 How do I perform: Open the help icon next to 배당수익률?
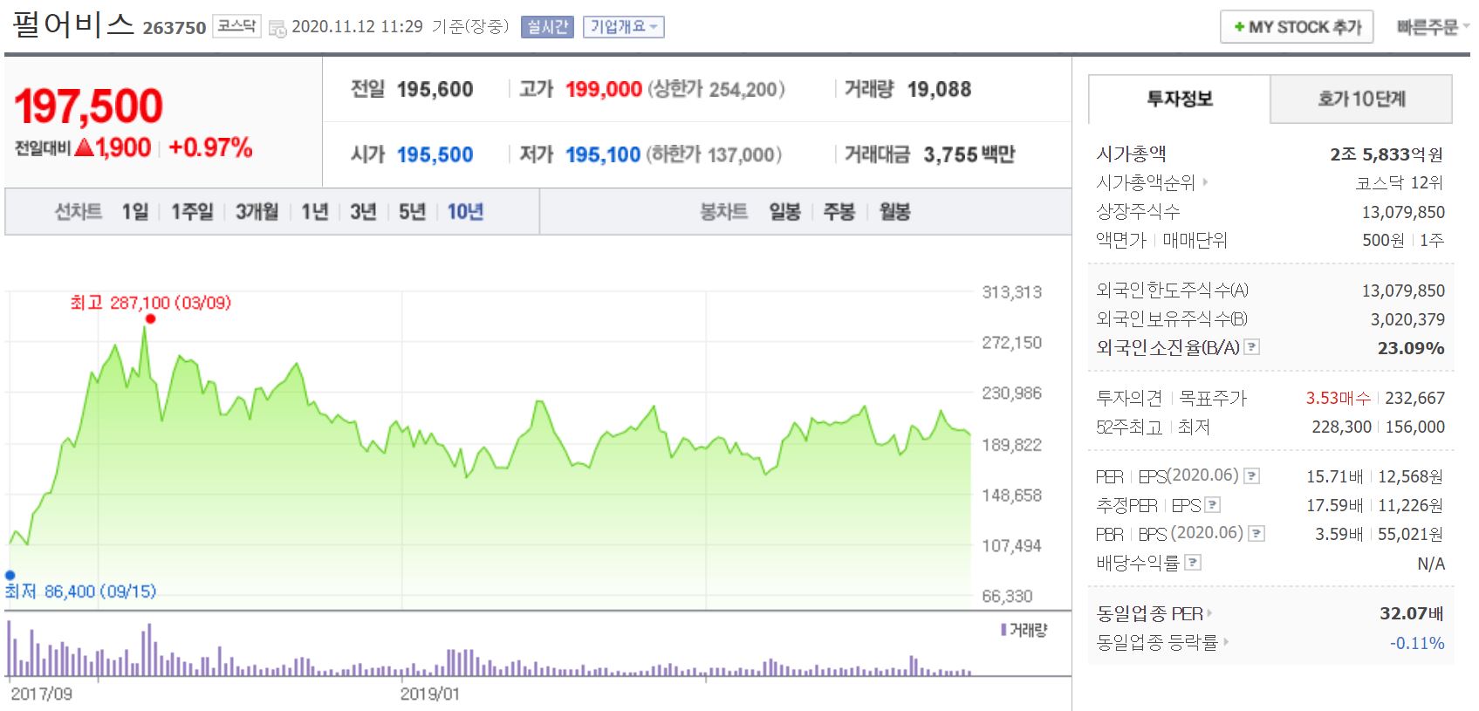coord(1193,563)
